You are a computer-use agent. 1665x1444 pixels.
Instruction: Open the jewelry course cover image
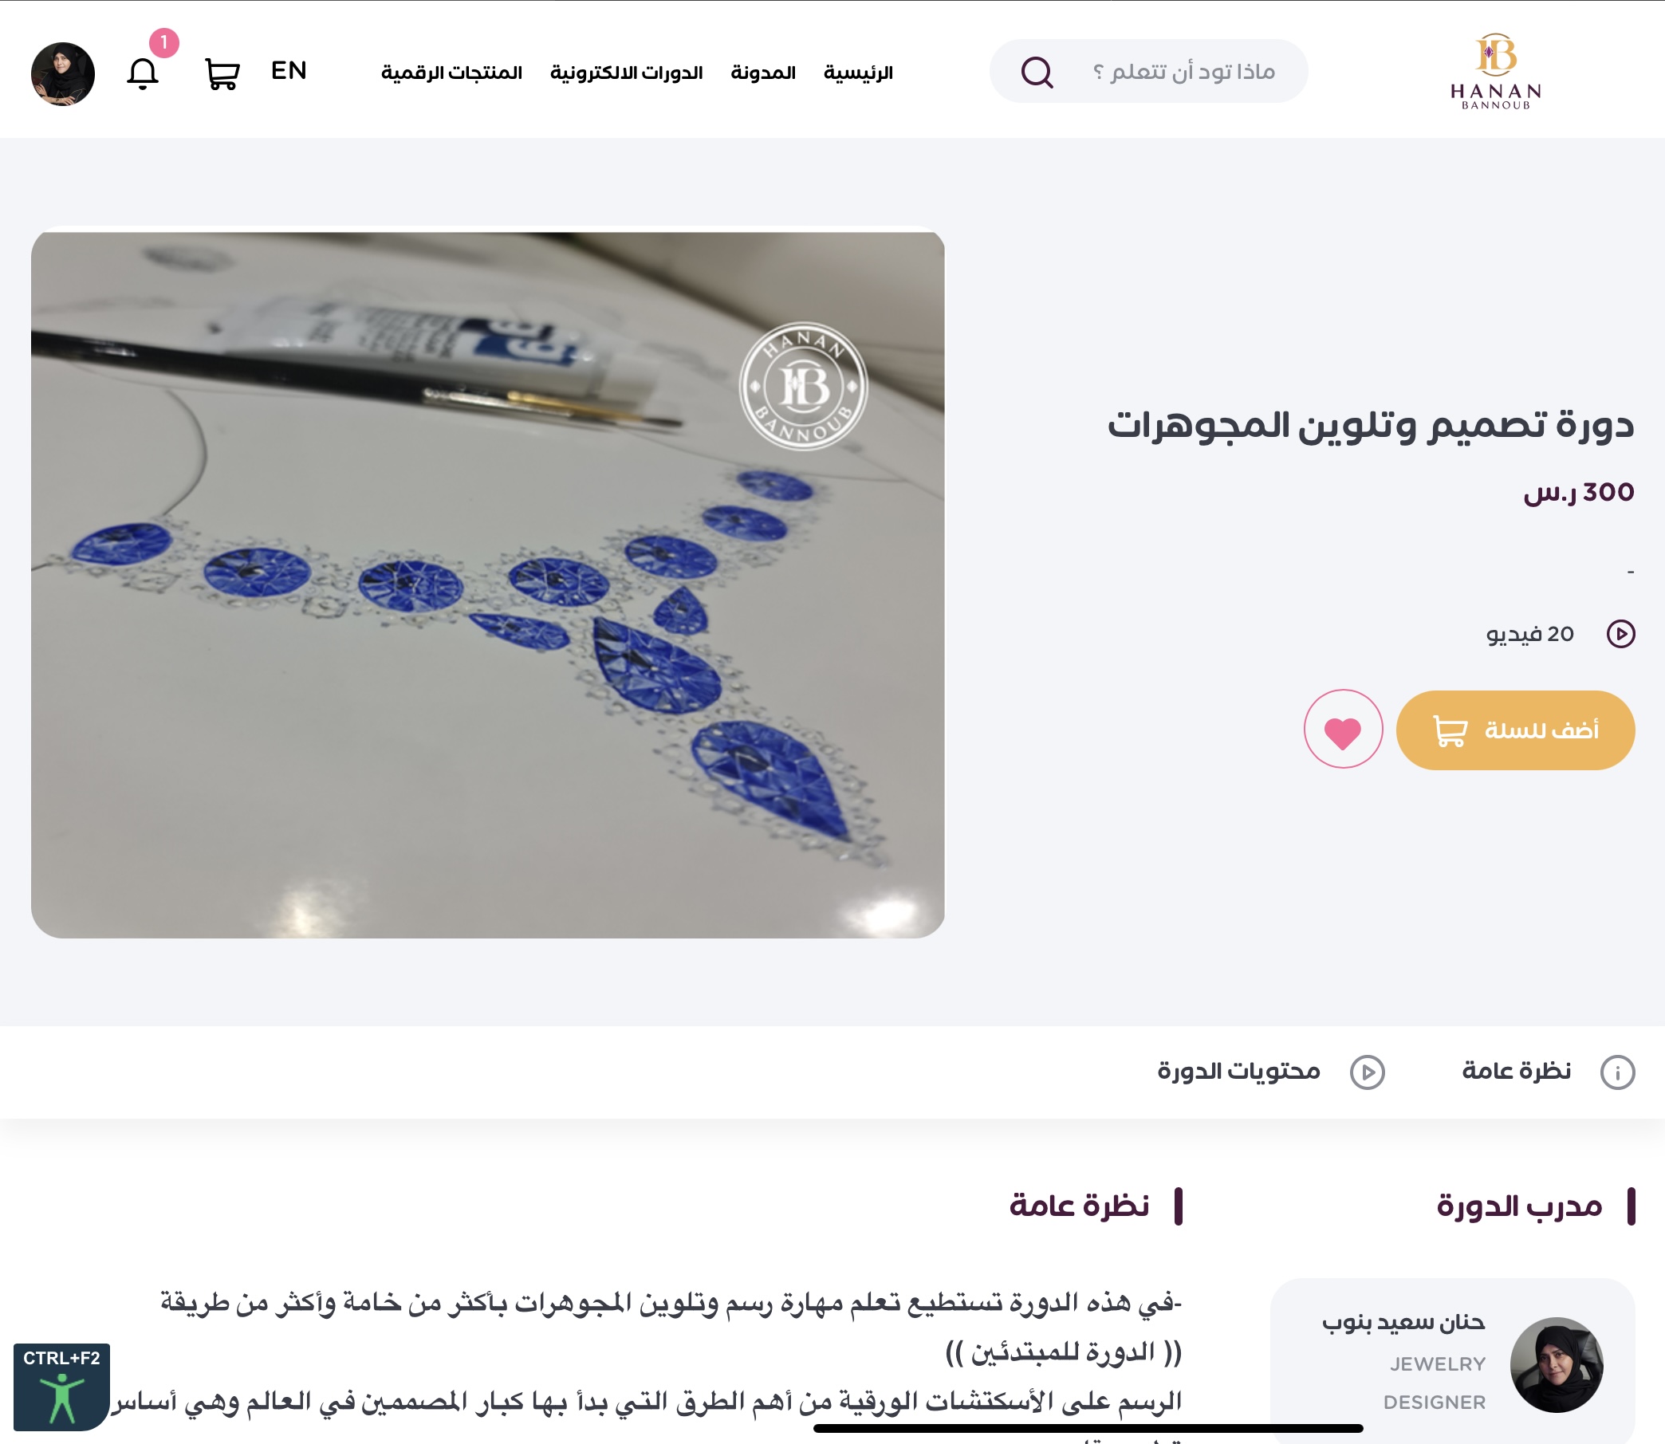point(487,584)
